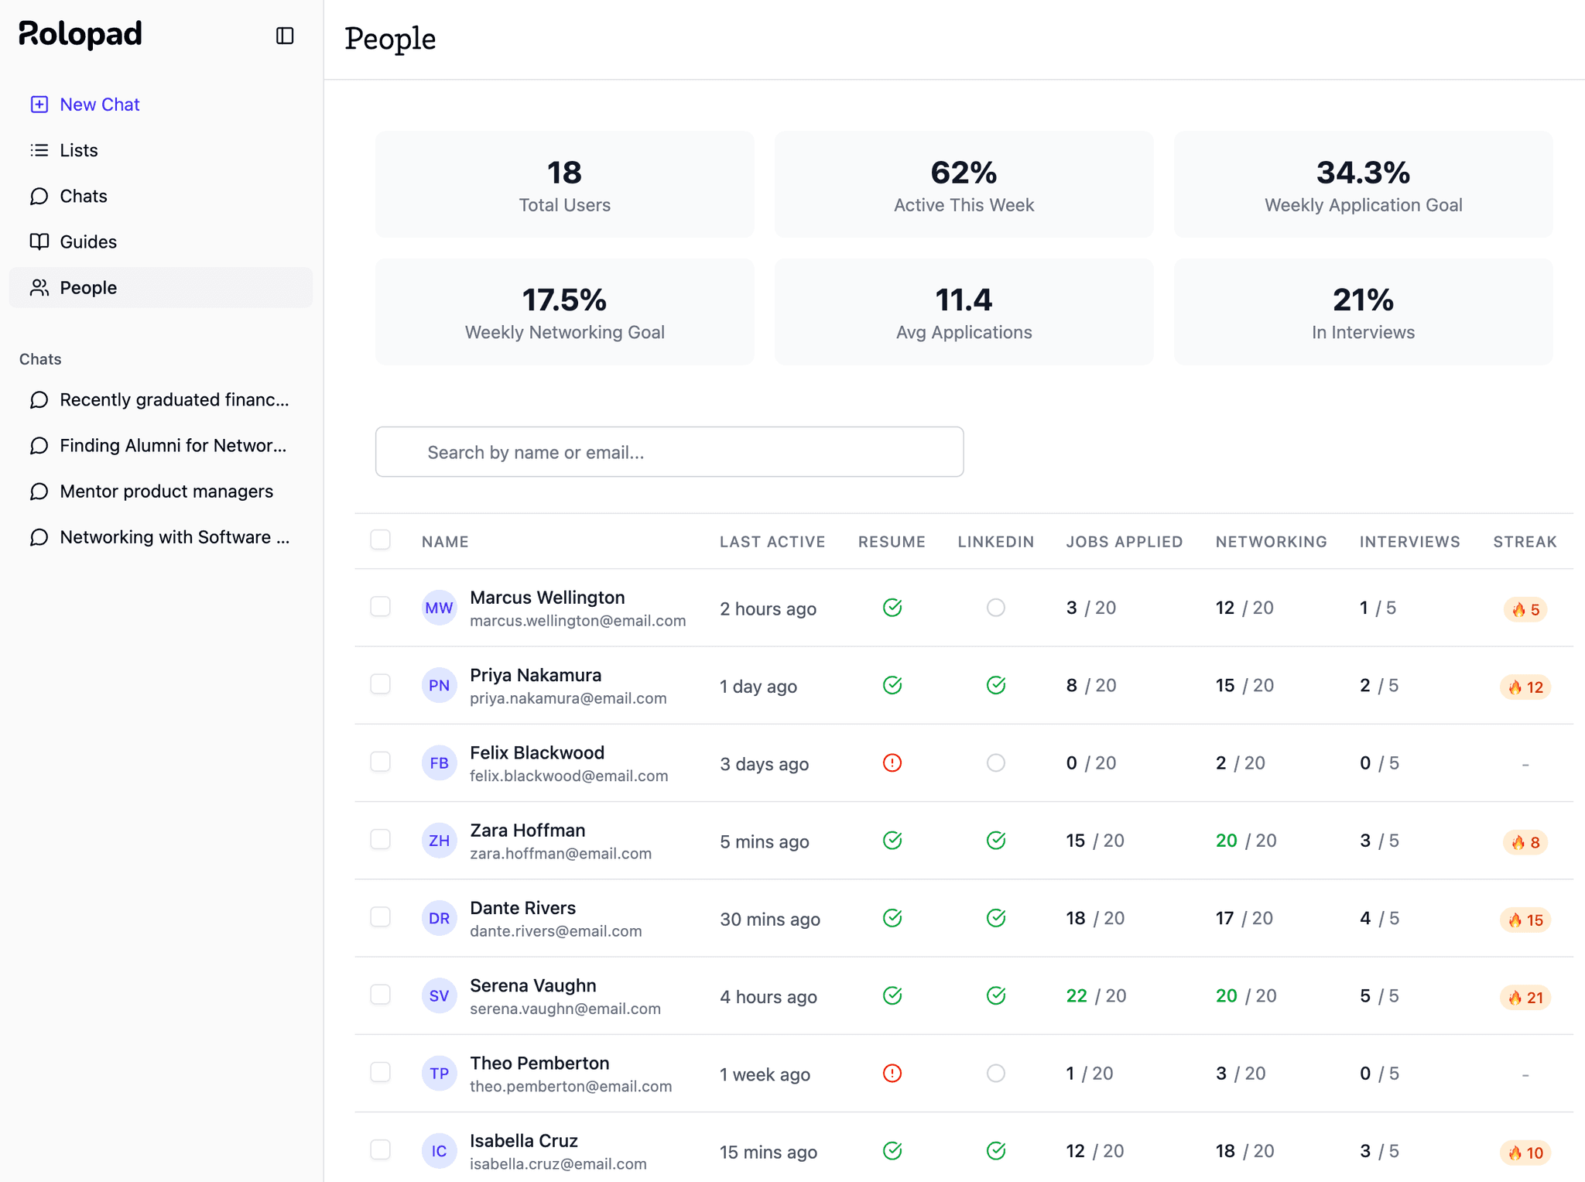Viewport: 1585px width, 1182px height.
Task: Open the Finding Alumni for Networking chat
Action: [173, 446]
